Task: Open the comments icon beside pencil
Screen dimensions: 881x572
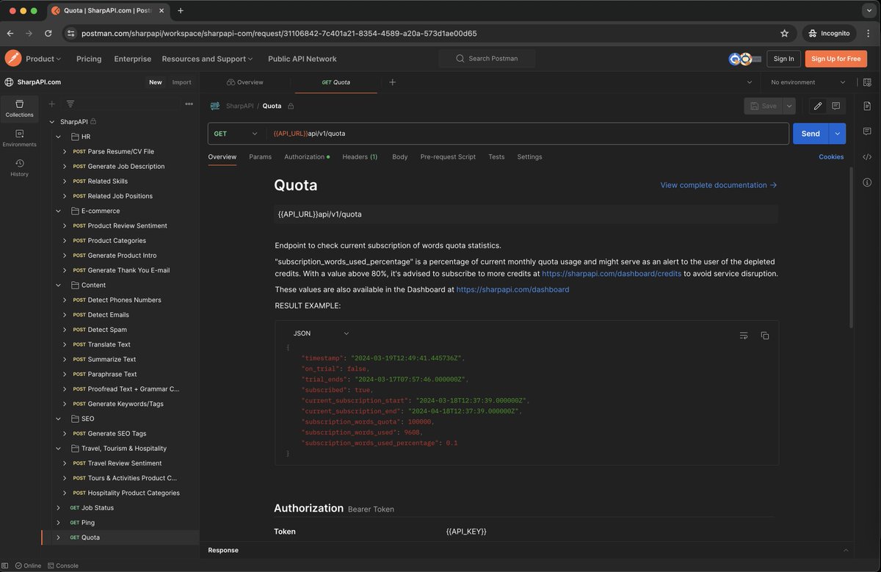Action: point(835,106)
